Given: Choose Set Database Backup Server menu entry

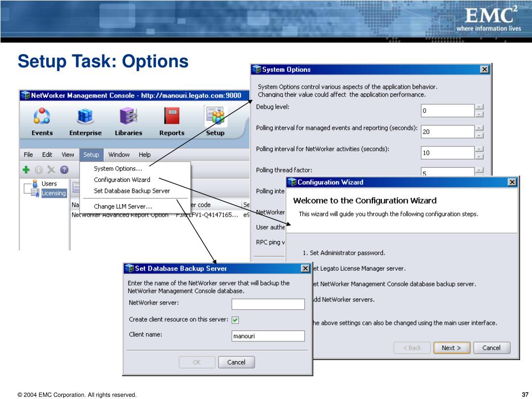Looking at the screenshot, I should (x=131, y=191).
